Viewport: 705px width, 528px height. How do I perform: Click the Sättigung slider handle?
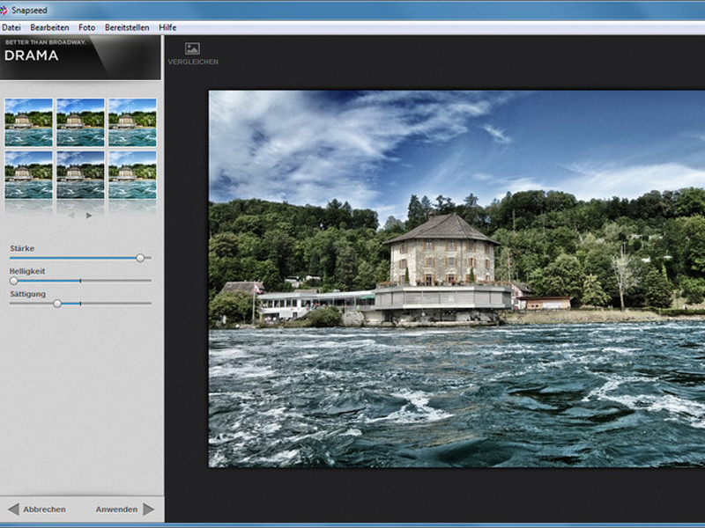click(57, 304)
